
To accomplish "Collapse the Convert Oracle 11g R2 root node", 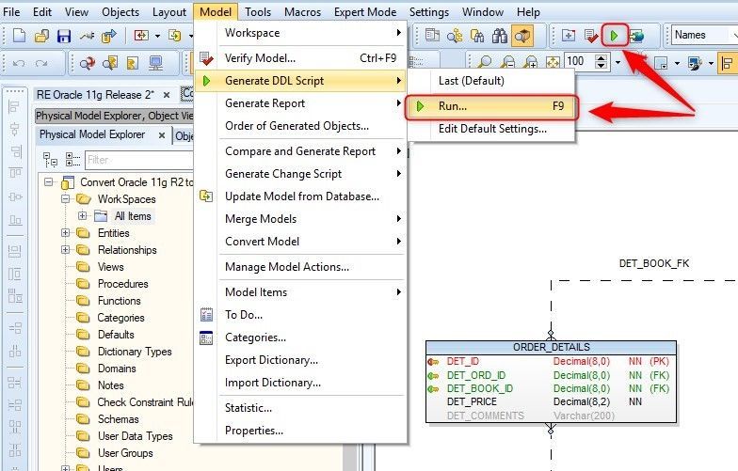I will tap(49, 182).
